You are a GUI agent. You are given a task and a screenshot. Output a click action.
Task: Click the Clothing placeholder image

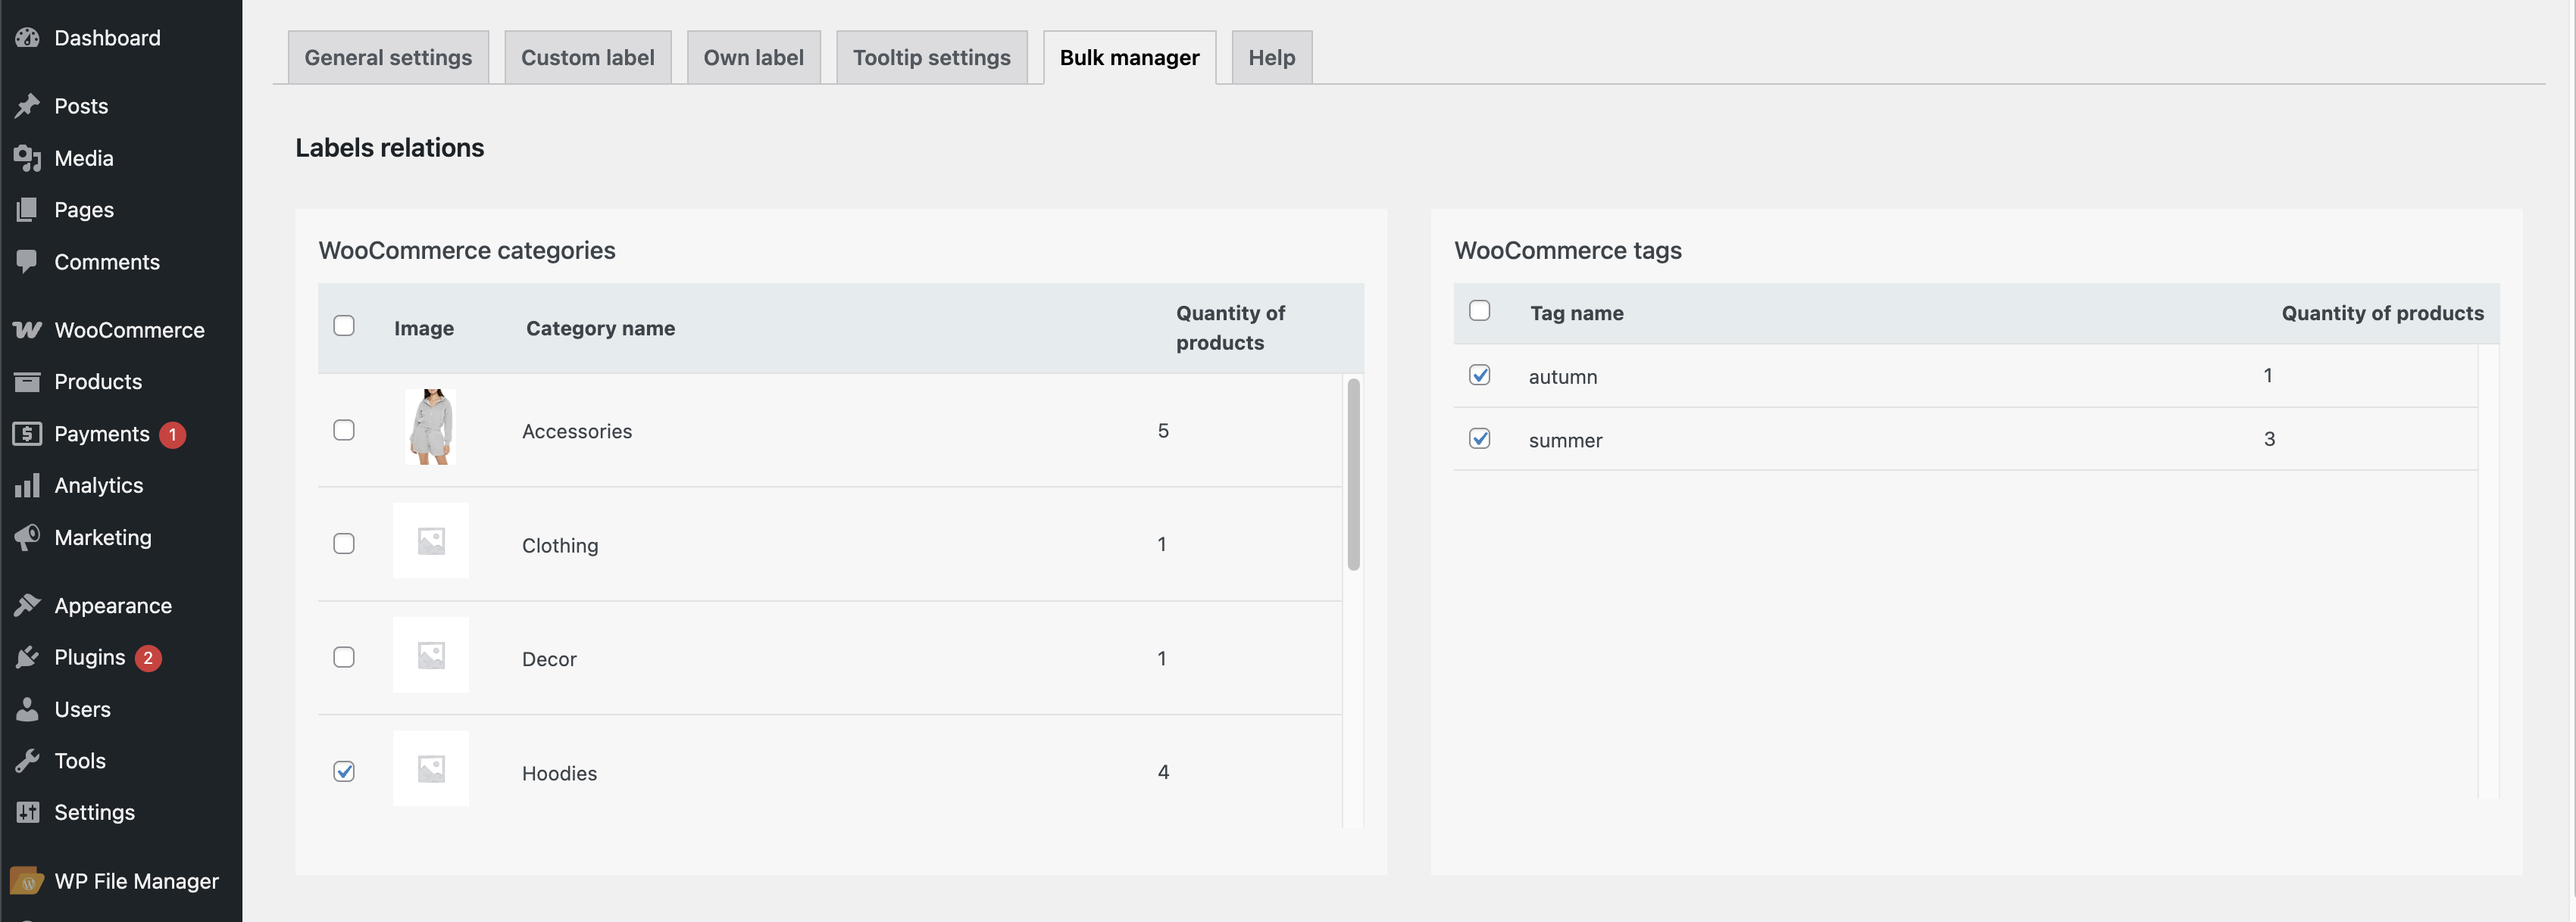click(430, 540)
